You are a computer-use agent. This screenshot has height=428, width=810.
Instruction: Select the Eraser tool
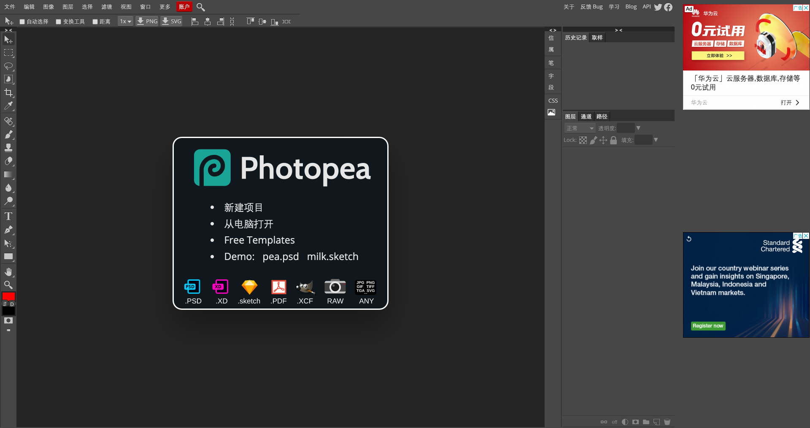tap(8, 161)
